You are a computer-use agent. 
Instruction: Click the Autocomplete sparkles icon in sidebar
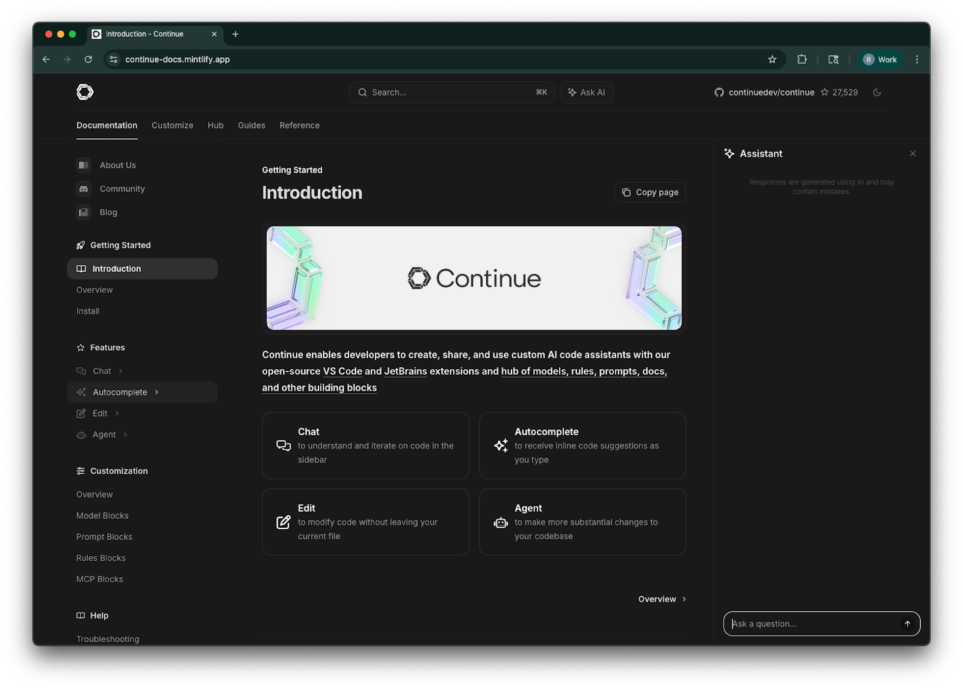81,392
